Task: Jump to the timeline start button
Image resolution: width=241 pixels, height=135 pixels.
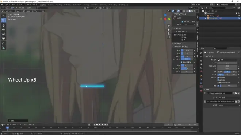Action: (95, 124)
